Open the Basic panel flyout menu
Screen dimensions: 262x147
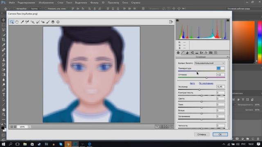(x=228, y=57)
